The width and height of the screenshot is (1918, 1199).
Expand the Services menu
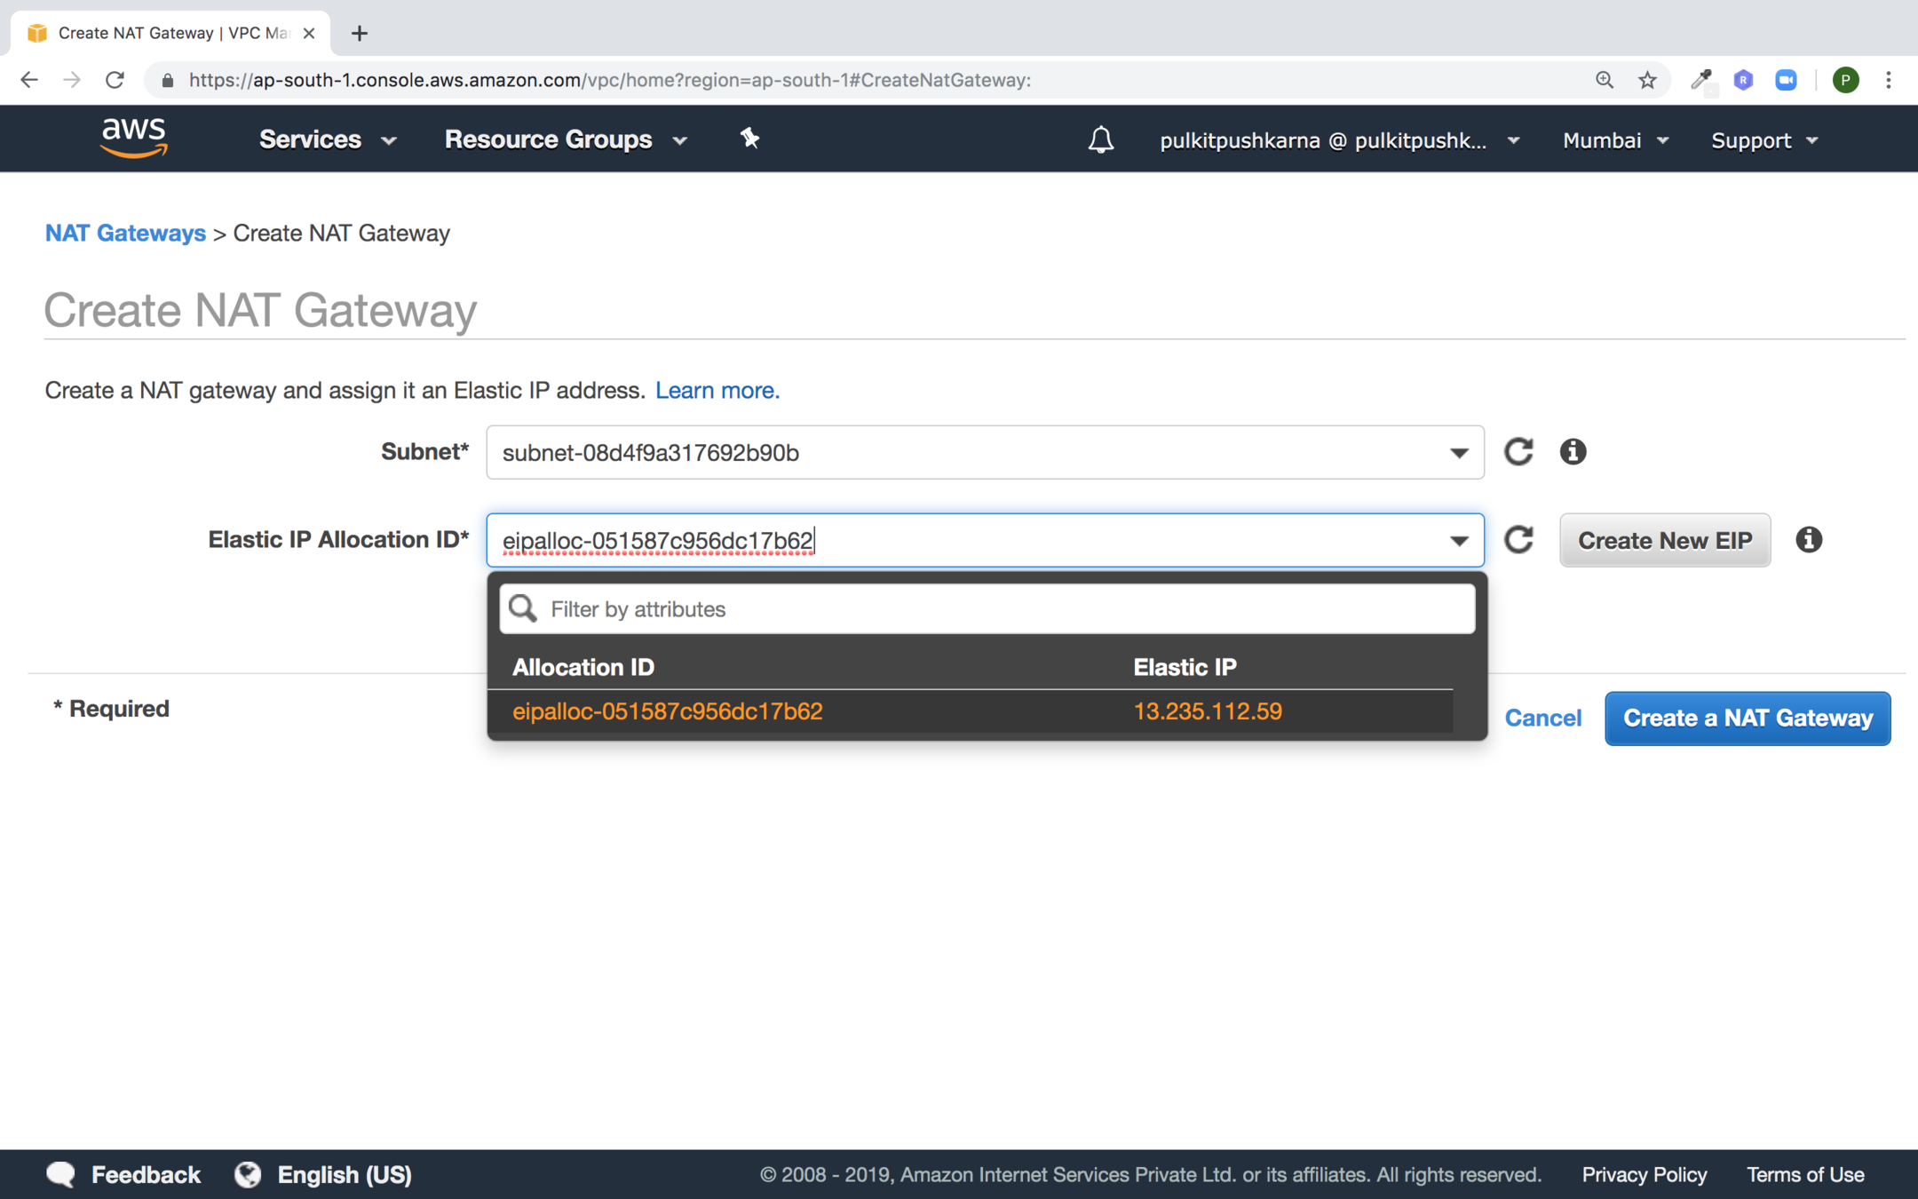[328, 139]
